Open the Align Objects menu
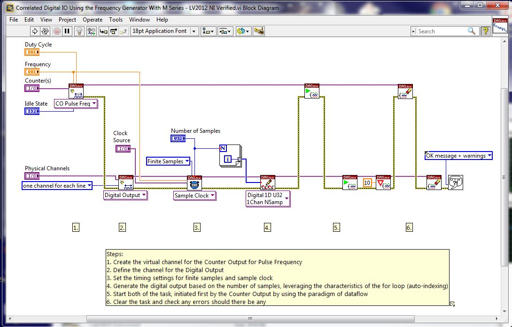Viewport: 512px width, 327px height. coord(208,31)
